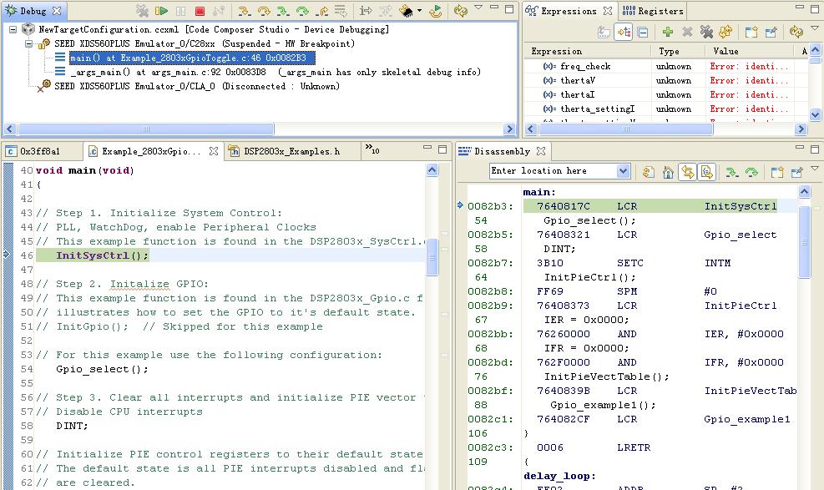Click the CPU Reset chip icon

click(x=406, y=11)
